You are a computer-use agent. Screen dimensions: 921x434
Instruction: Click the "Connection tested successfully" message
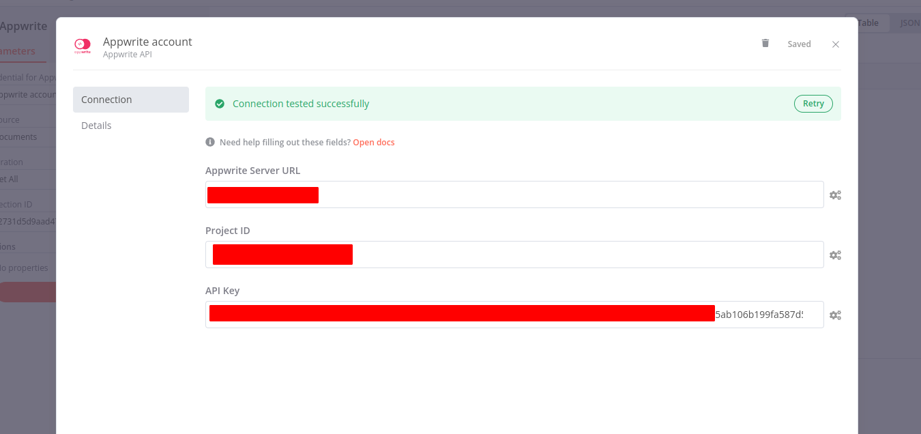pos(301,104)
